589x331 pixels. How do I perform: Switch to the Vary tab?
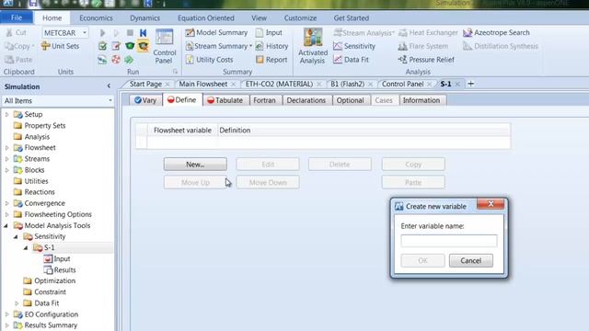(145, 100)
